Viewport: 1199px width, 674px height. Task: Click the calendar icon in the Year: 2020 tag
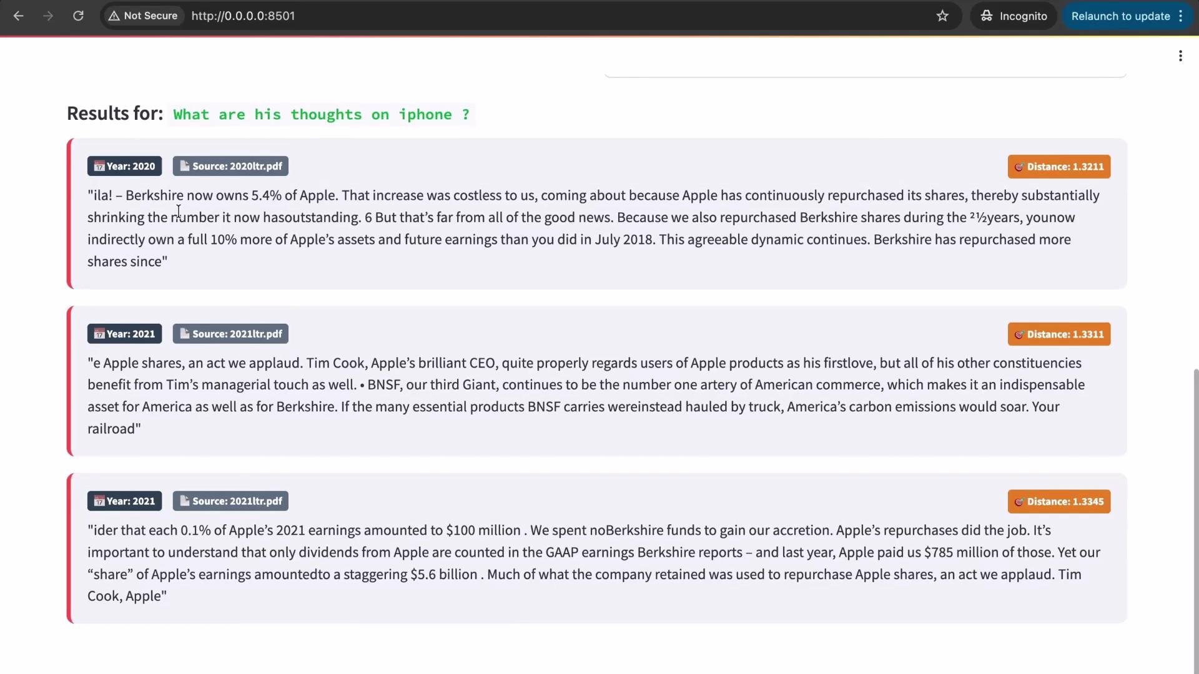(99, 167)
